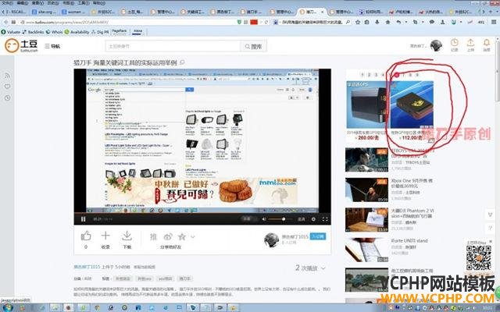Share video via the Weibo icon

click(x=167, y=236)
